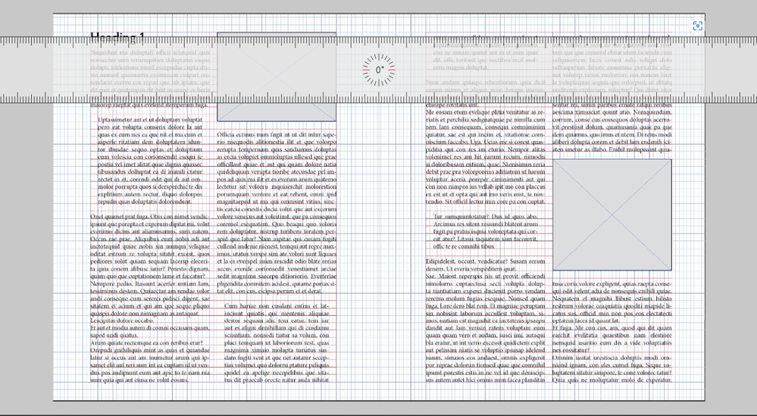This screenshot has height=416, width=757.
Task: Click the line starting "Me eosam etum evelique"
Action: click(485, 112)
